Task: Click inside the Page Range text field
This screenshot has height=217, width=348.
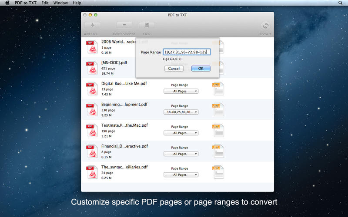Action: [x=187, y=52]
